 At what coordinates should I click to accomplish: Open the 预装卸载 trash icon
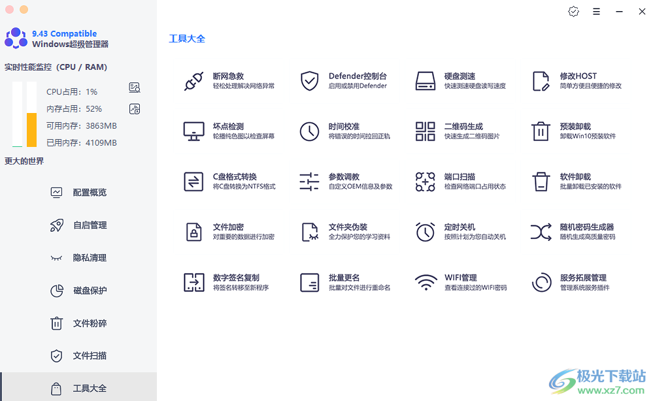(541, 131)
